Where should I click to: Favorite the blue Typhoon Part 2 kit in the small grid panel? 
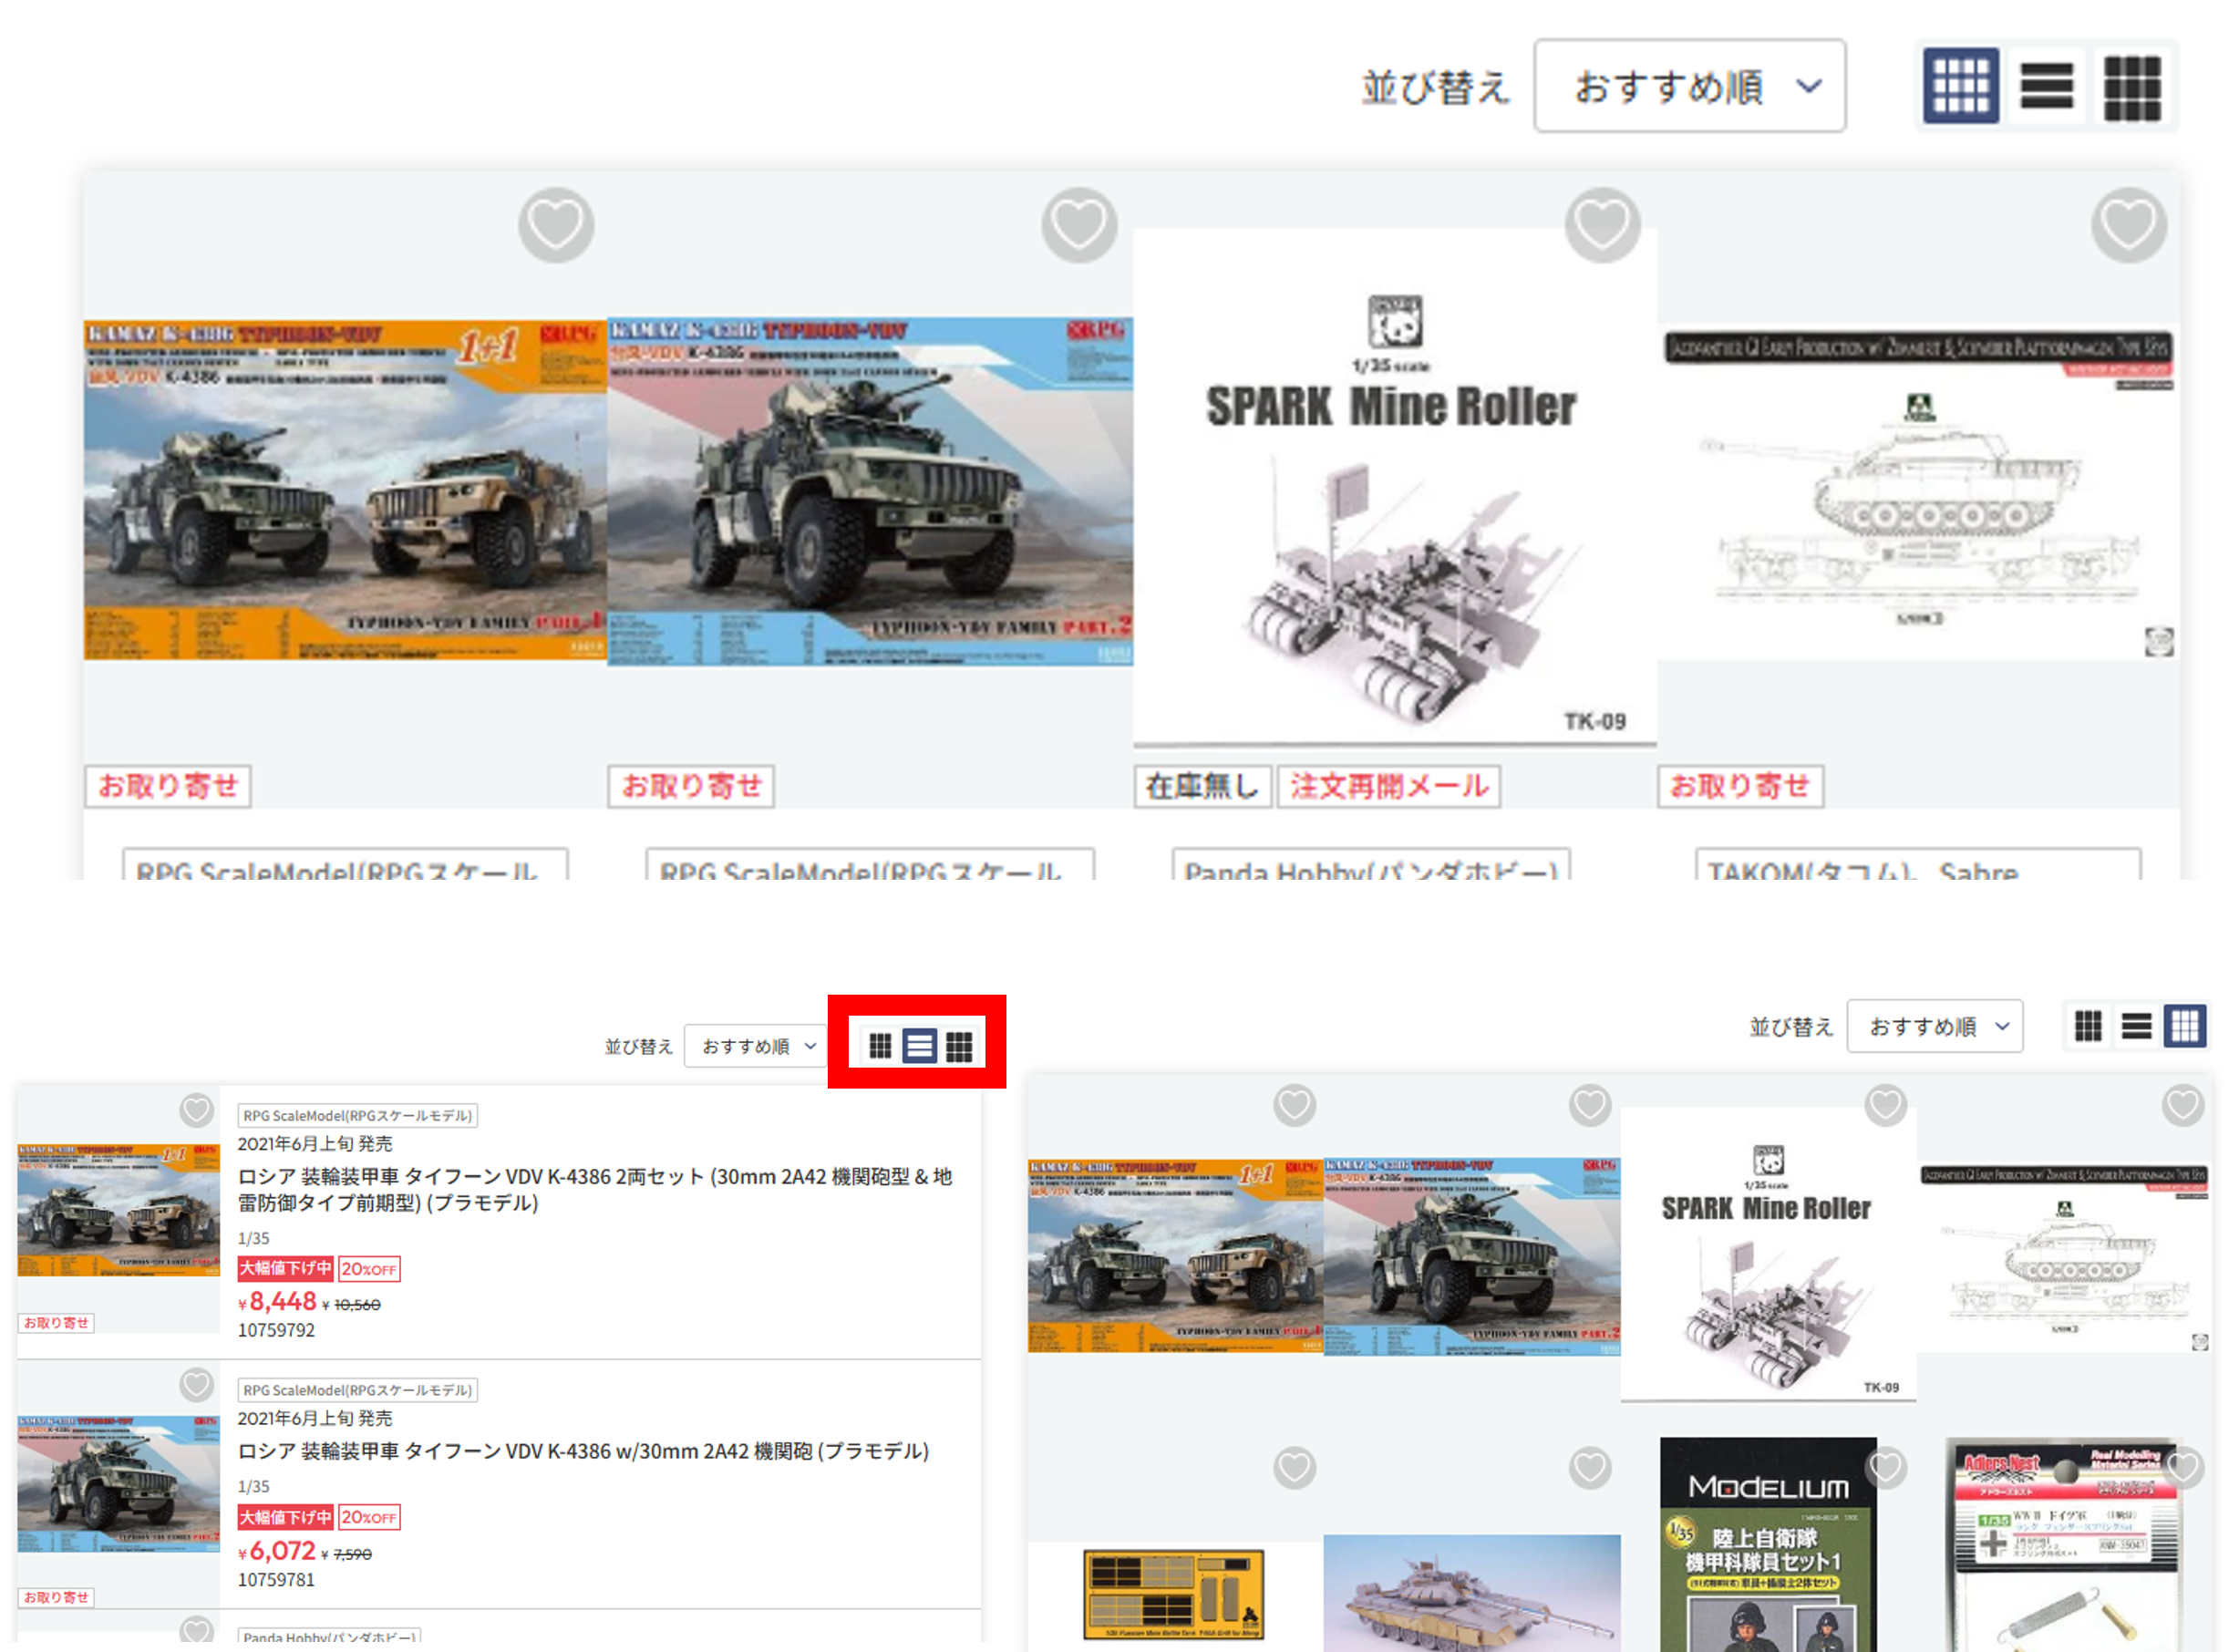point(1590,1105)
